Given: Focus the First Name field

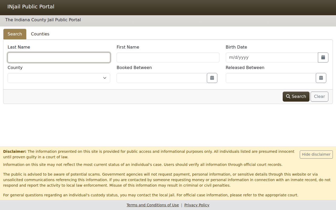Looking at the screenshot, I should click(168, 57).
